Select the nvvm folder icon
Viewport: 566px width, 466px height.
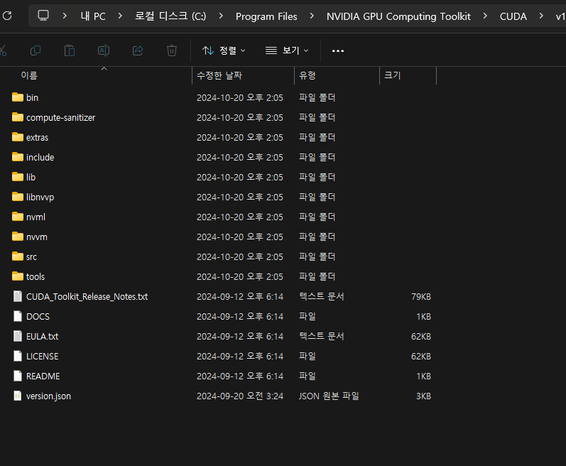[18, 237]
